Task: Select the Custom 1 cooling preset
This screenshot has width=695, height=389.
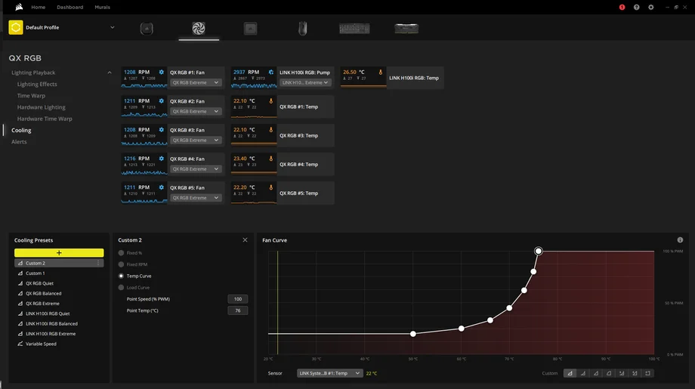Action: pyautogui.click(x=35, y=273)
